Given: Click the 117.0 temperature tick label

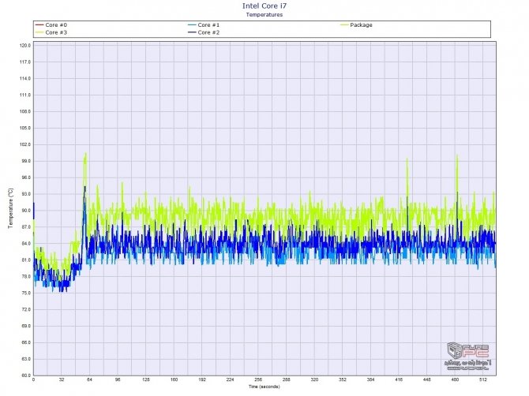Looking at the screenshot, I should click(25, 62).
